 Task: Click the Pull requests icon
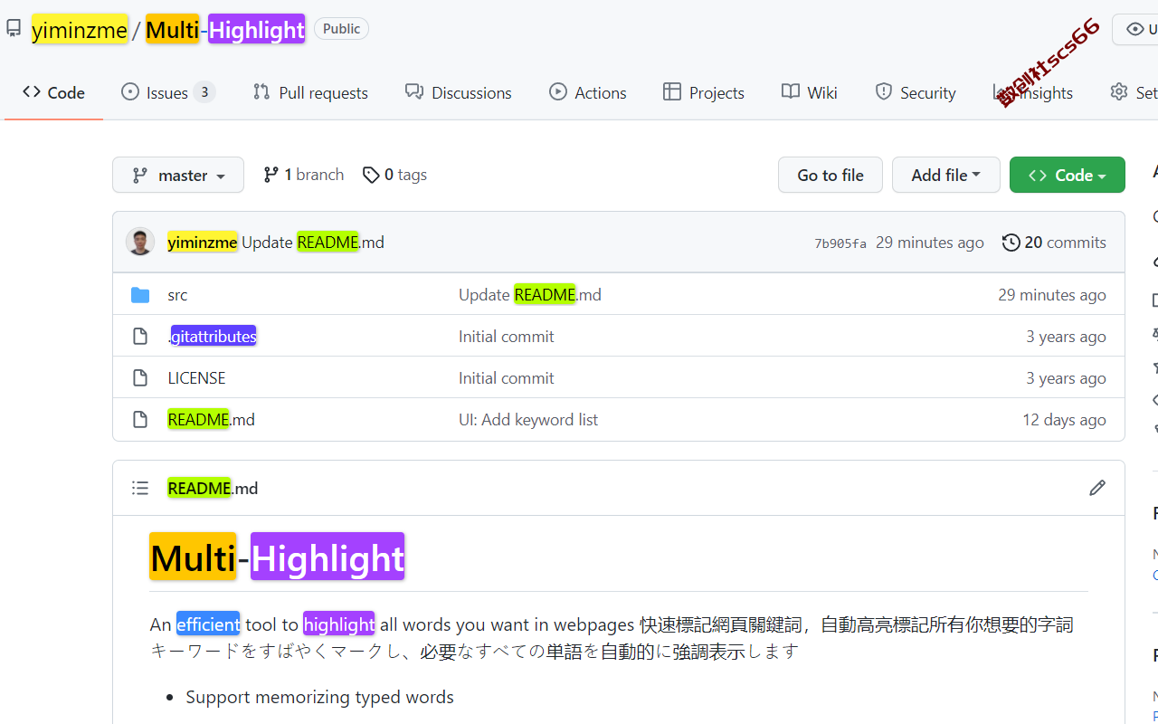261,91
